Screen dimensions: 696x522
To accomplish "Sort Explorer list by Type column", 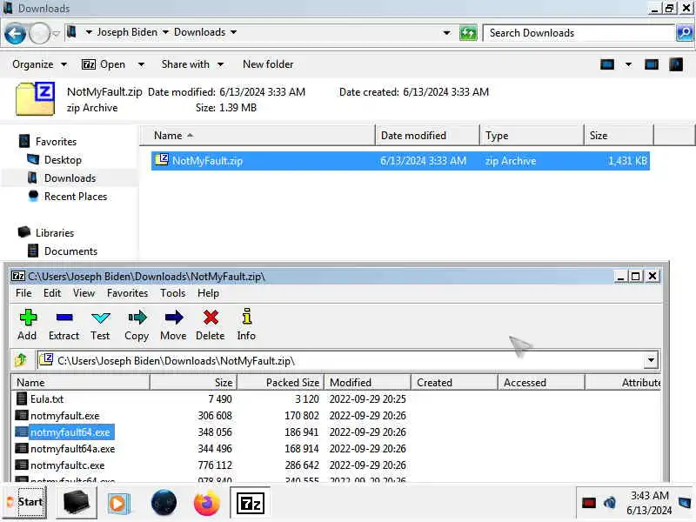I will pos(532,136).
